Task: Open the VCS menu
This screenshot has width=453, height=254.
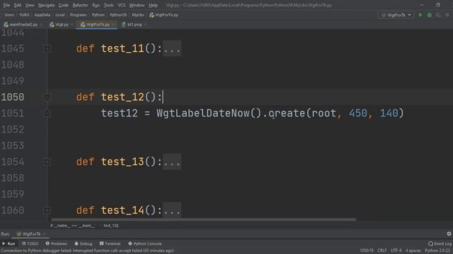Action: [121, 5]
